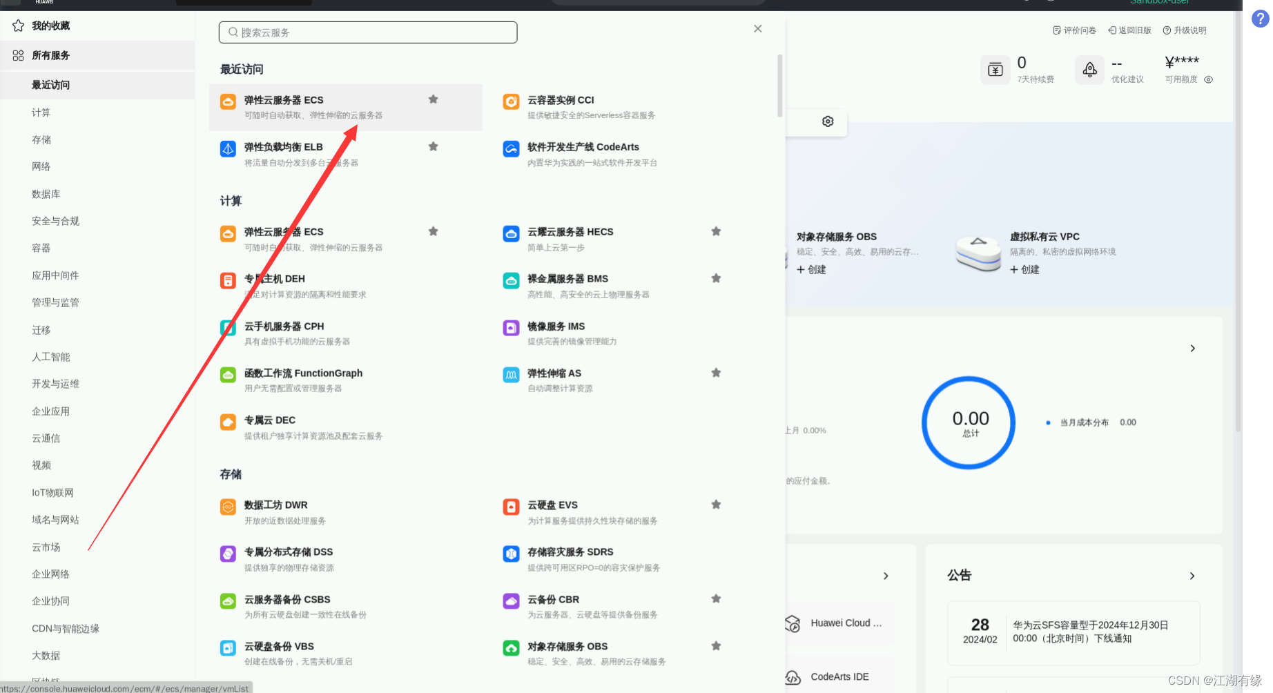Click the blue help question mark icon
1273x693 pixels.
tap(1261, 19)
